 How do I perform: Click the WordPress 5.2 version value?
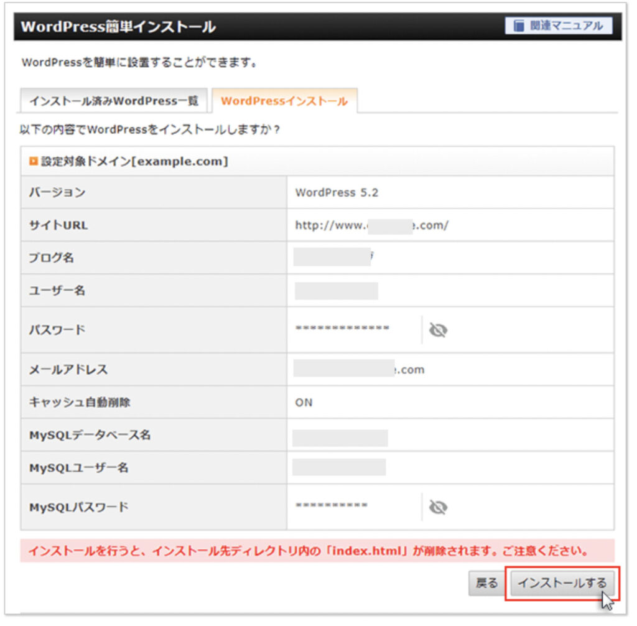tap(337, 193)
